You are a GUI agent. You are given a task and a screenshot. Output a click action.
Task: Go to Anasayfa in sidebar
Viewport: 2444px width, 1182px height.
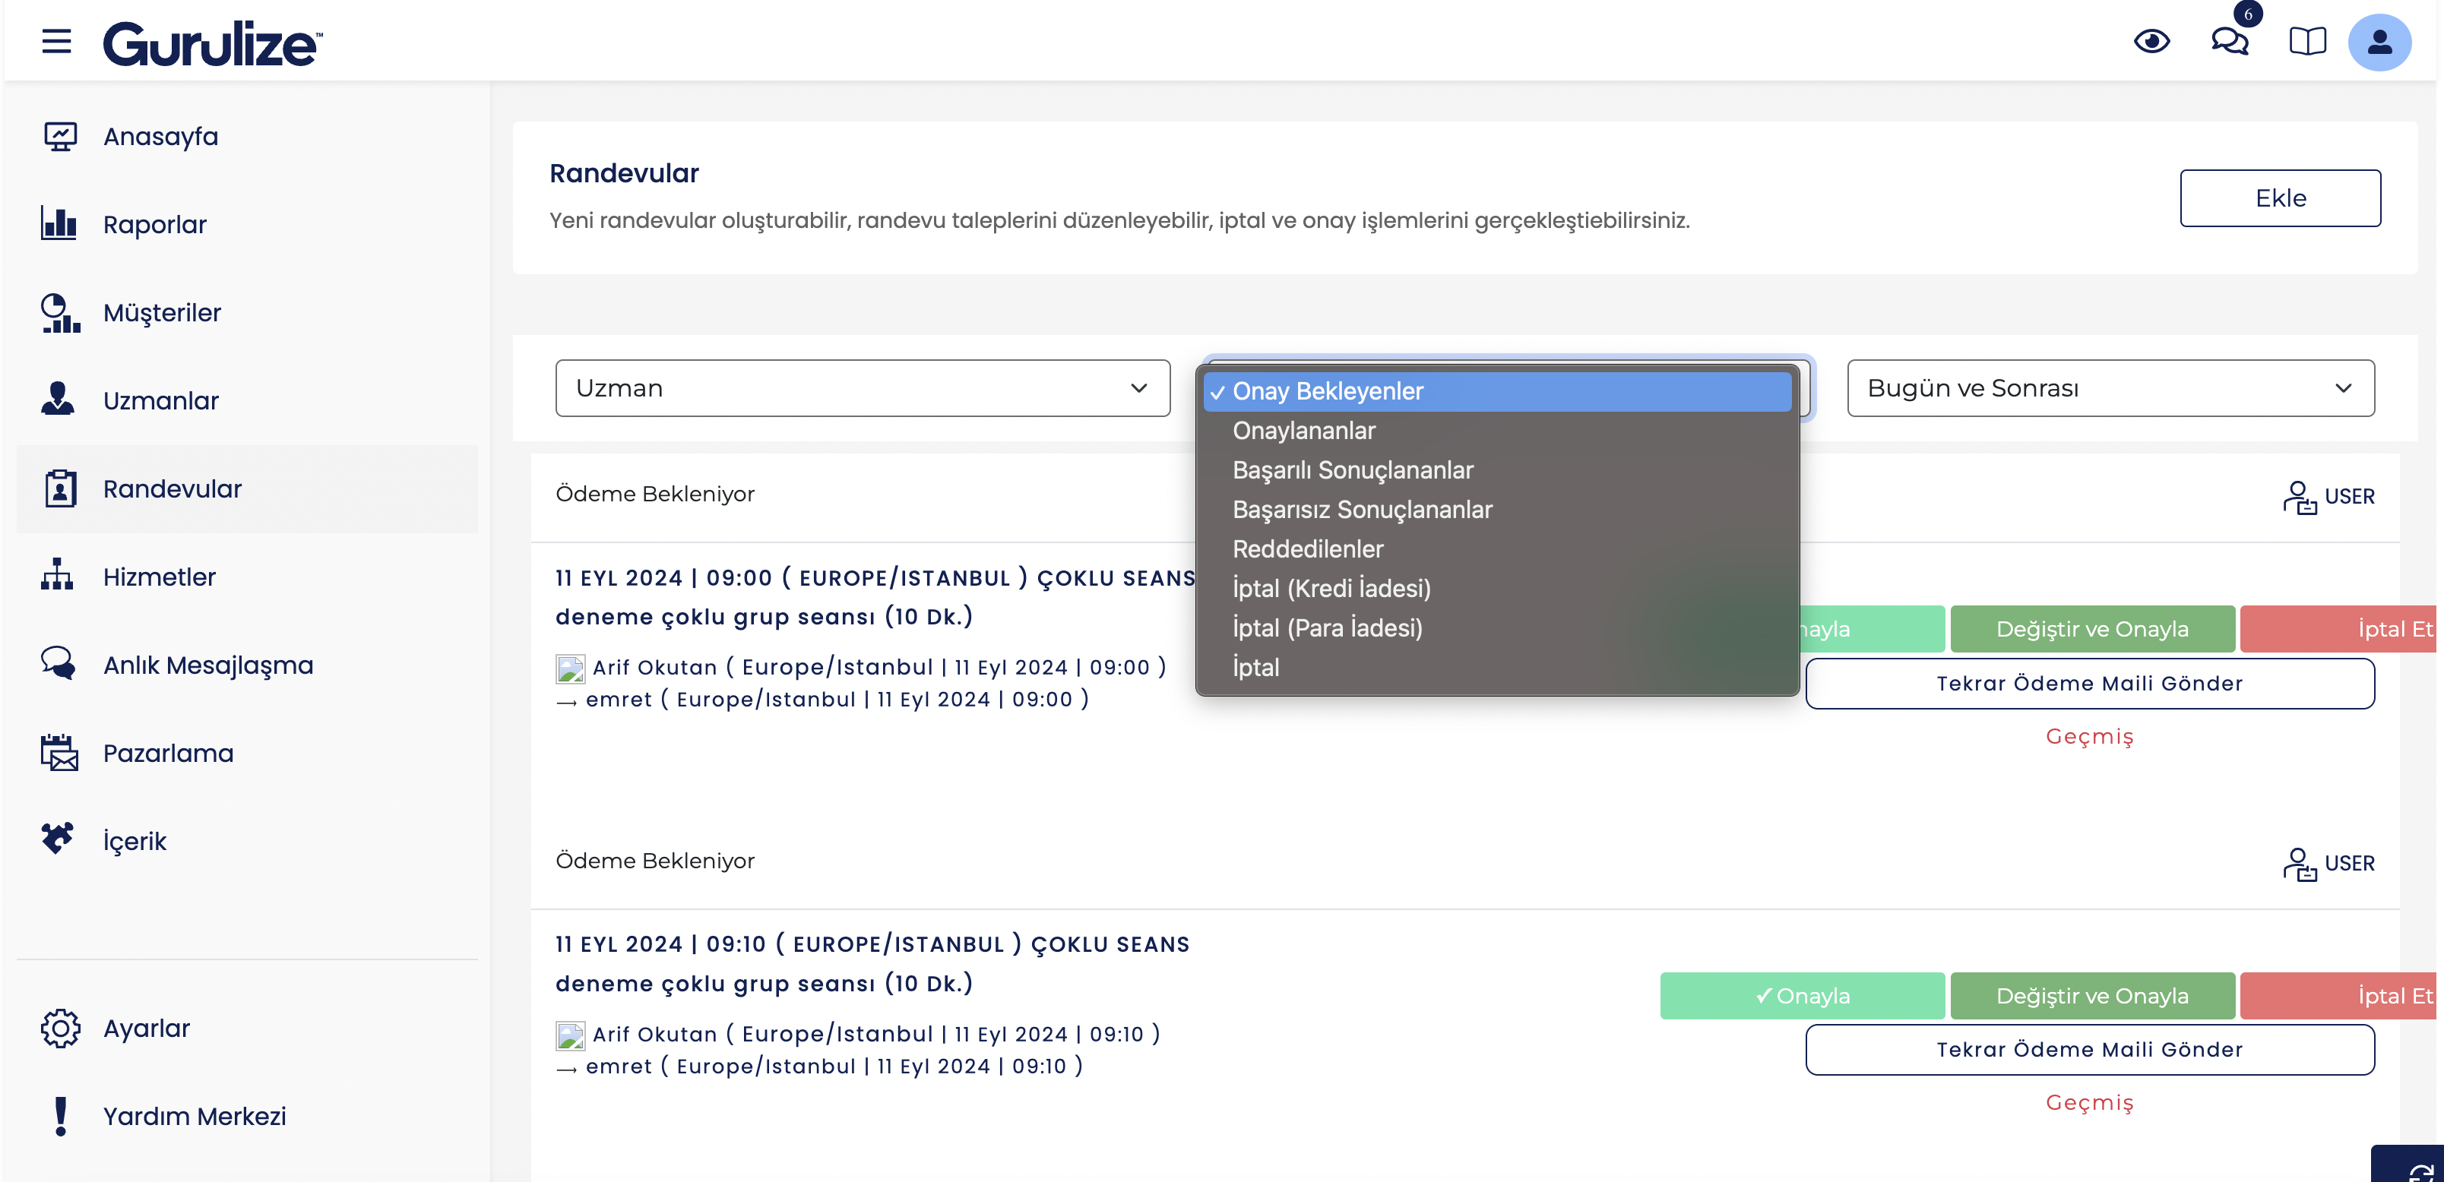pos(161,137)
